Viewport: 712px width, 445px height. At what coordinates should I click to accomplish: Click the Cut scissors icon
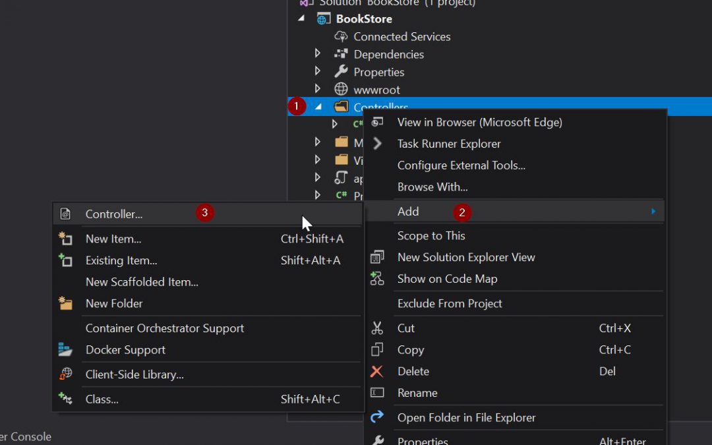coord(377,328)
